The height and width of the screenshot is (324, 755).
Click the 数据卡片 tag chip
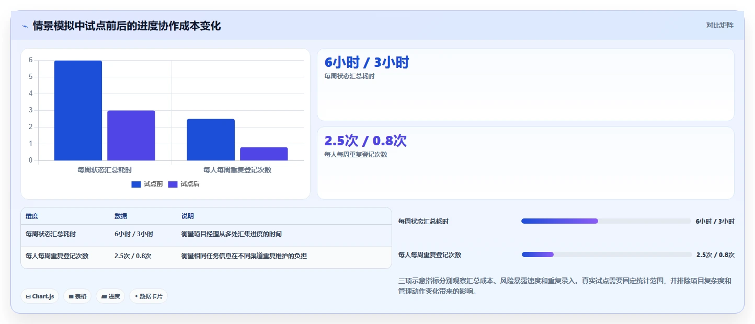(148, 296)
